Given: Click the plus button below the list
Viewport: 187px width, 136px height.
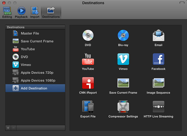Looking at the screenshot, I should (8, 128).
